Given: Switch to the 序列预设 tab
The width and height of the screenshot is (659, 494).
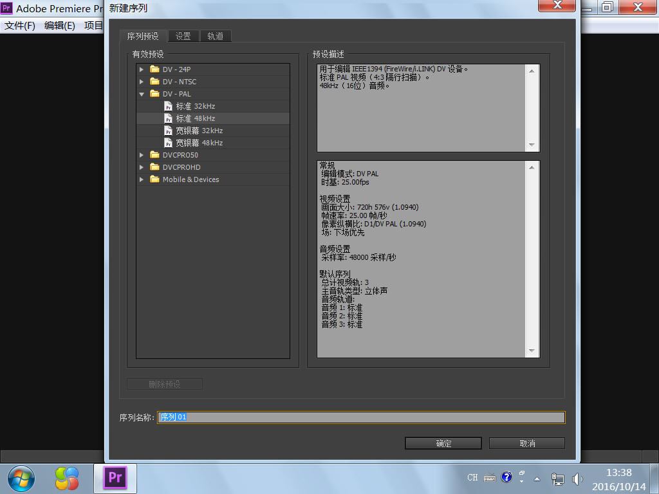Looking at the screenshot, I should (x=143, y=36).
